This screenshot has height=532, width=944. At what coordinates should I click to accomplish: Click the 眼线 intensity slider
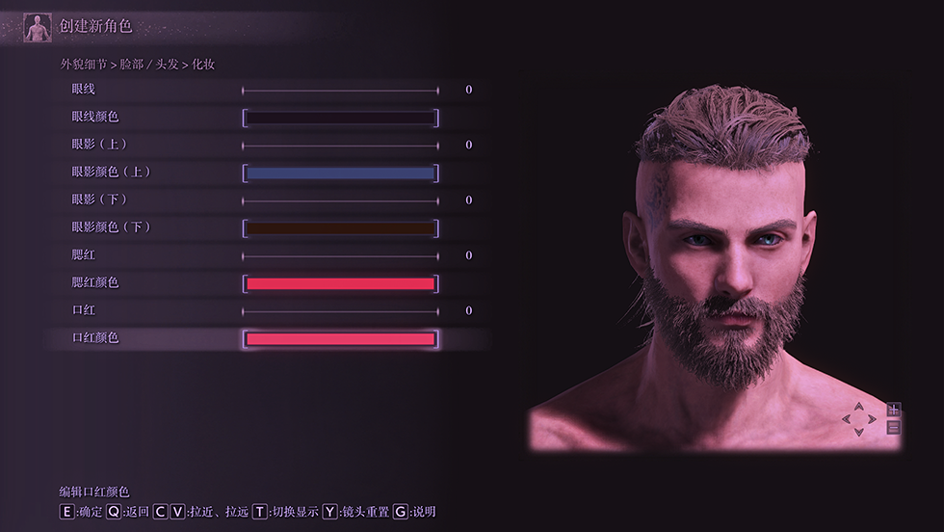point(341,91)
